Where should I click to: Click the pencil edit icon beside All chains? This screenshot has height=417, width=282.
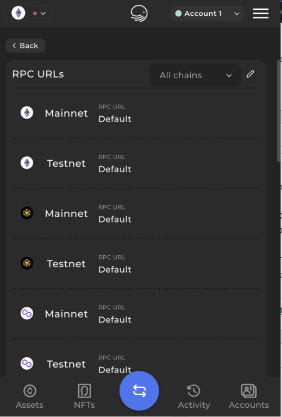[x=250, y=74]
